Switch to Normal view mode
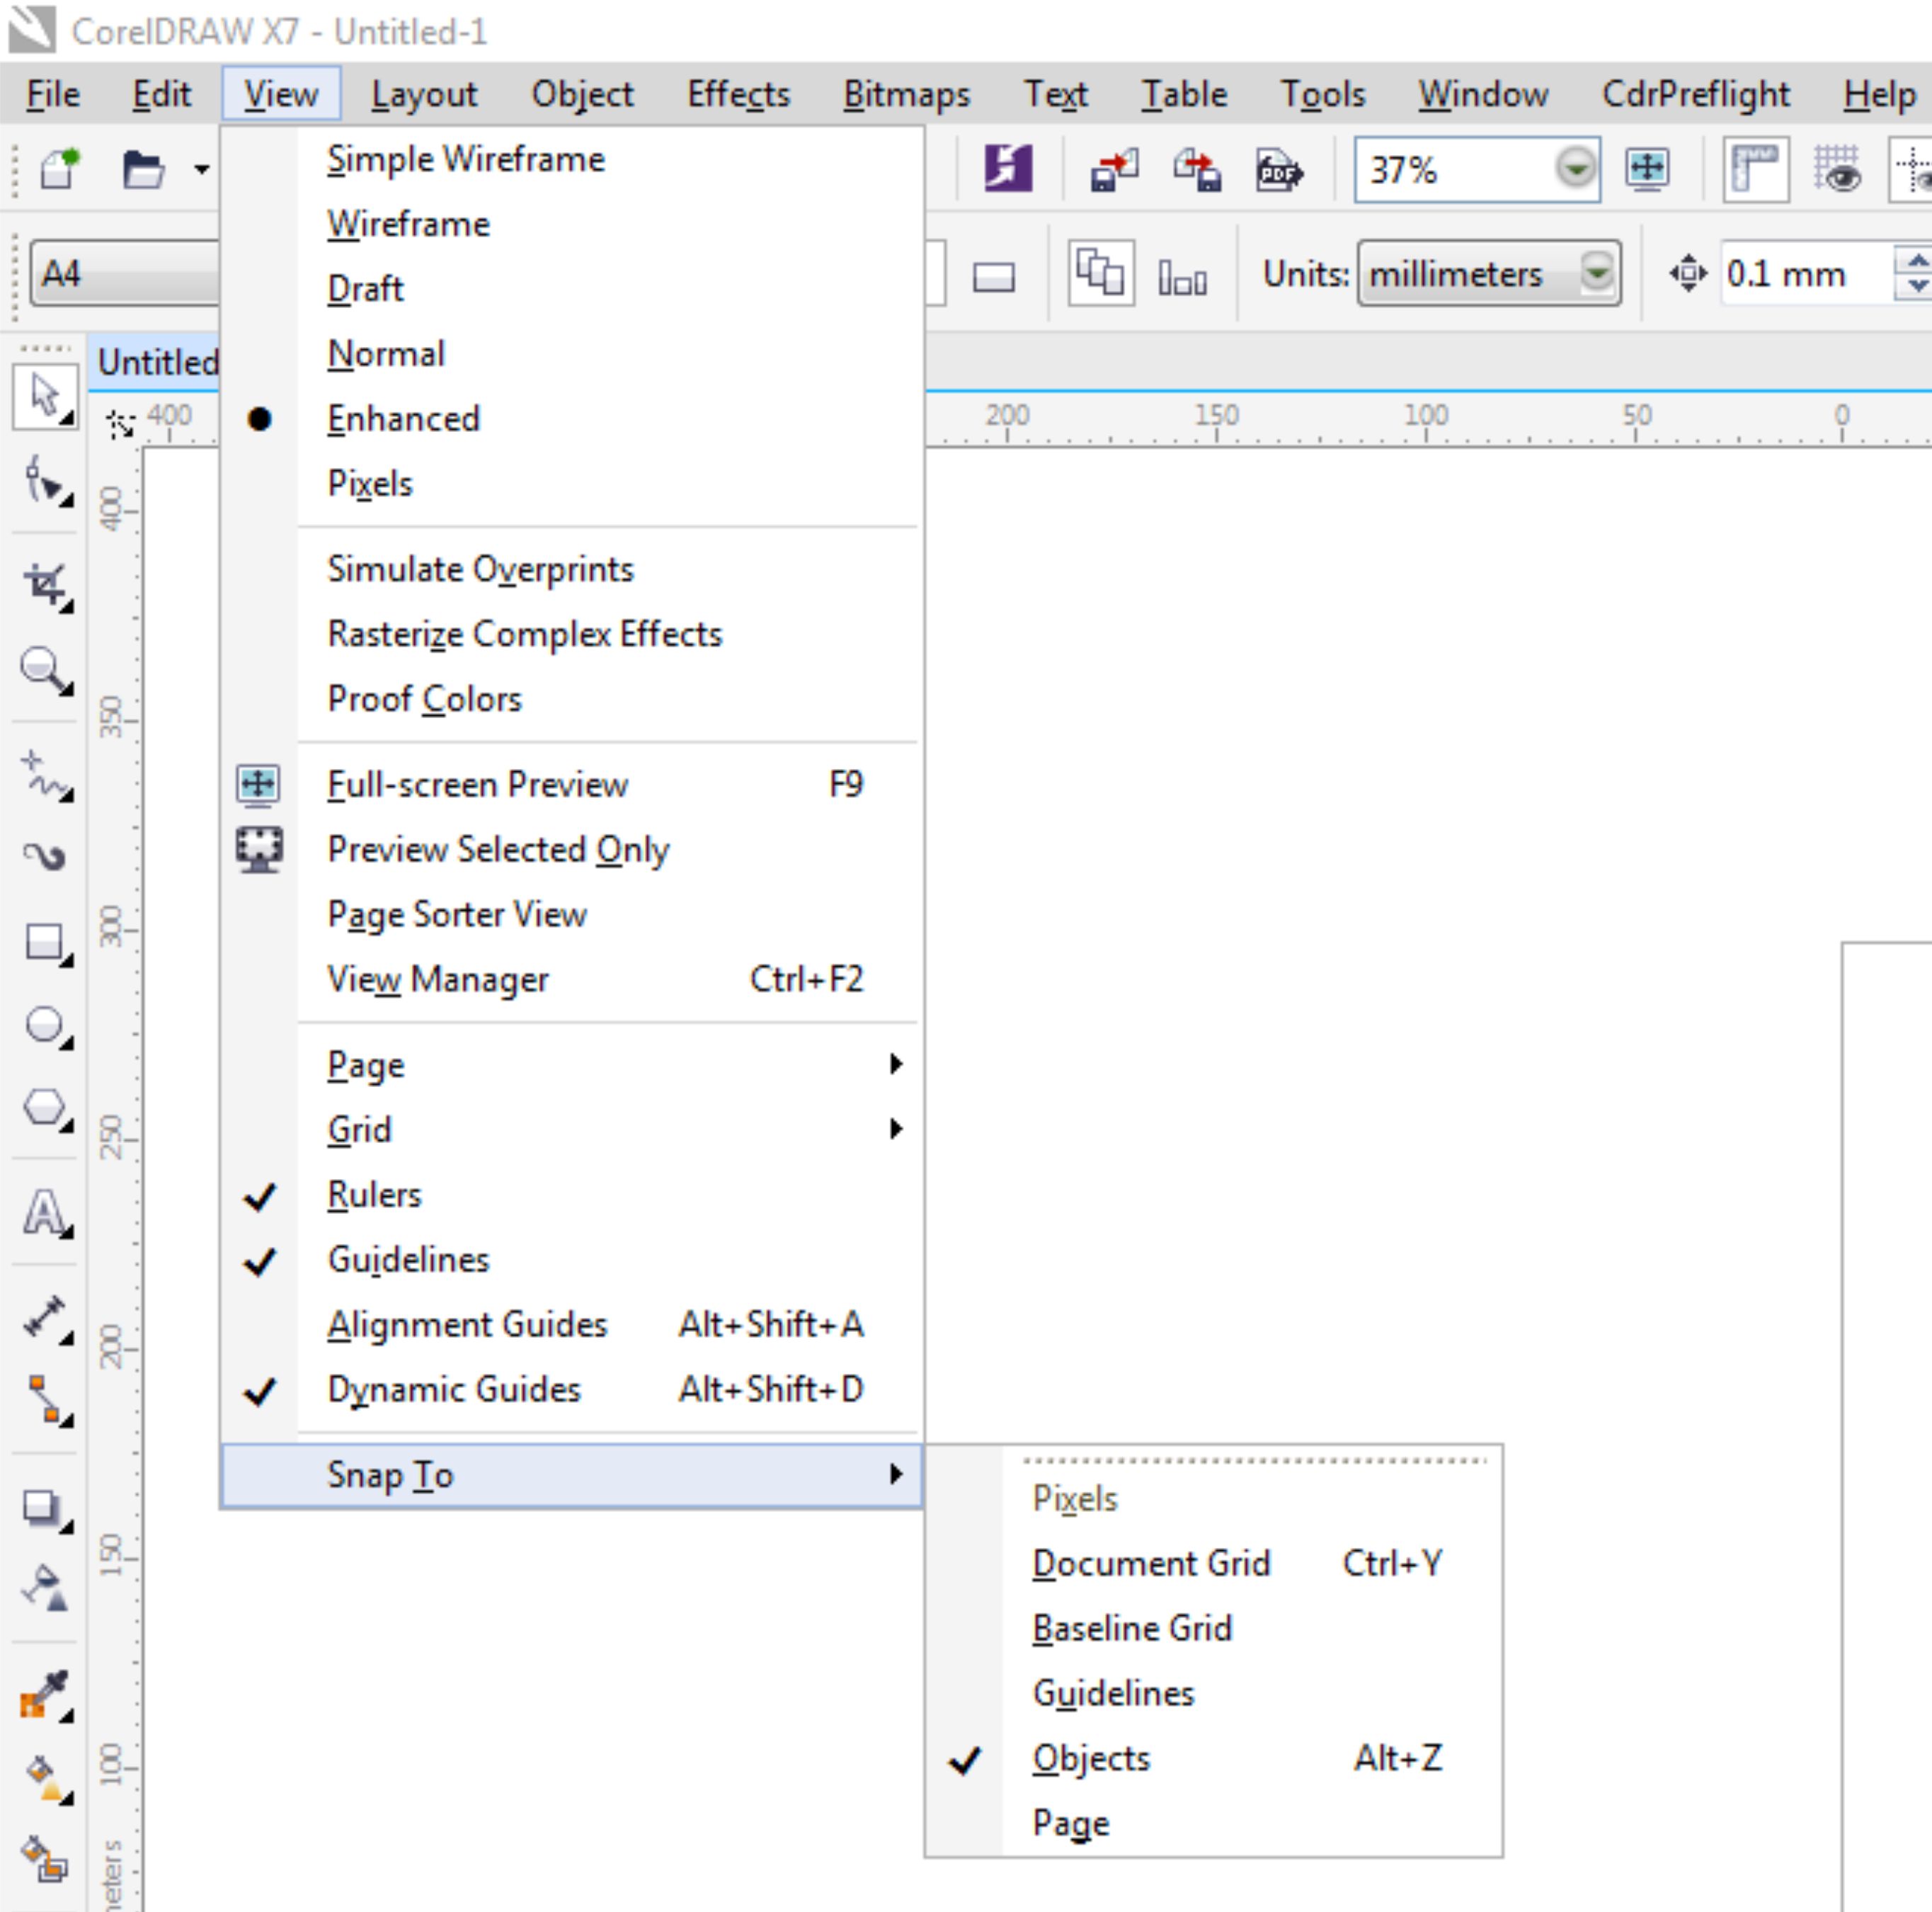The image size is (1932, 1912). coord(571,354)
